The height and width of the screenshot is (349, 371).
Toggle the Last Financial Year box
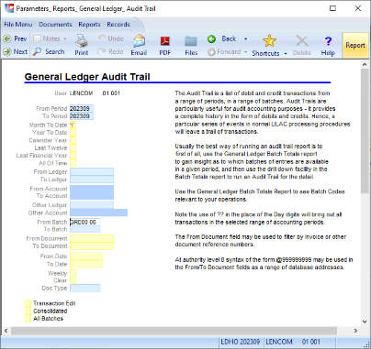[x=73, y=156]
